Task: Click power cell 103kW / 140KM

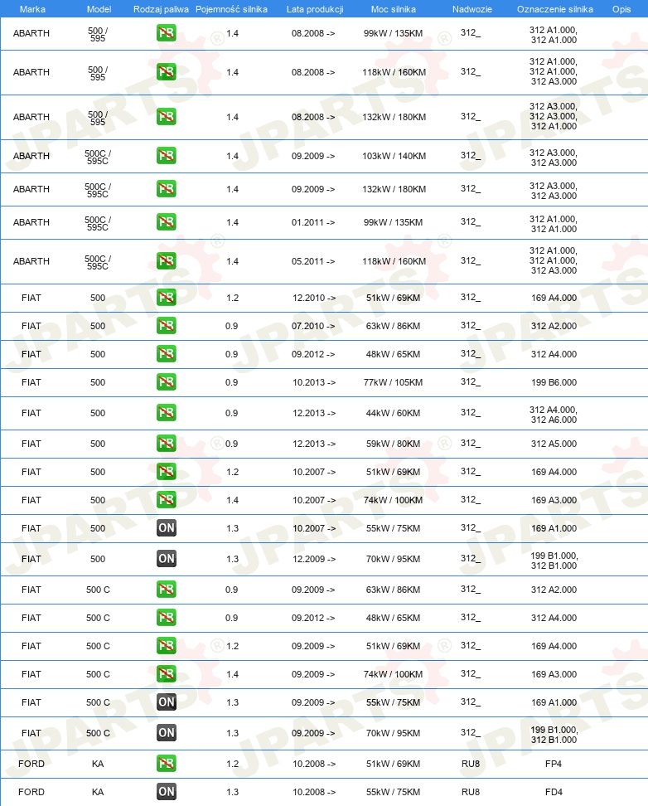Action: coord(394,156)
